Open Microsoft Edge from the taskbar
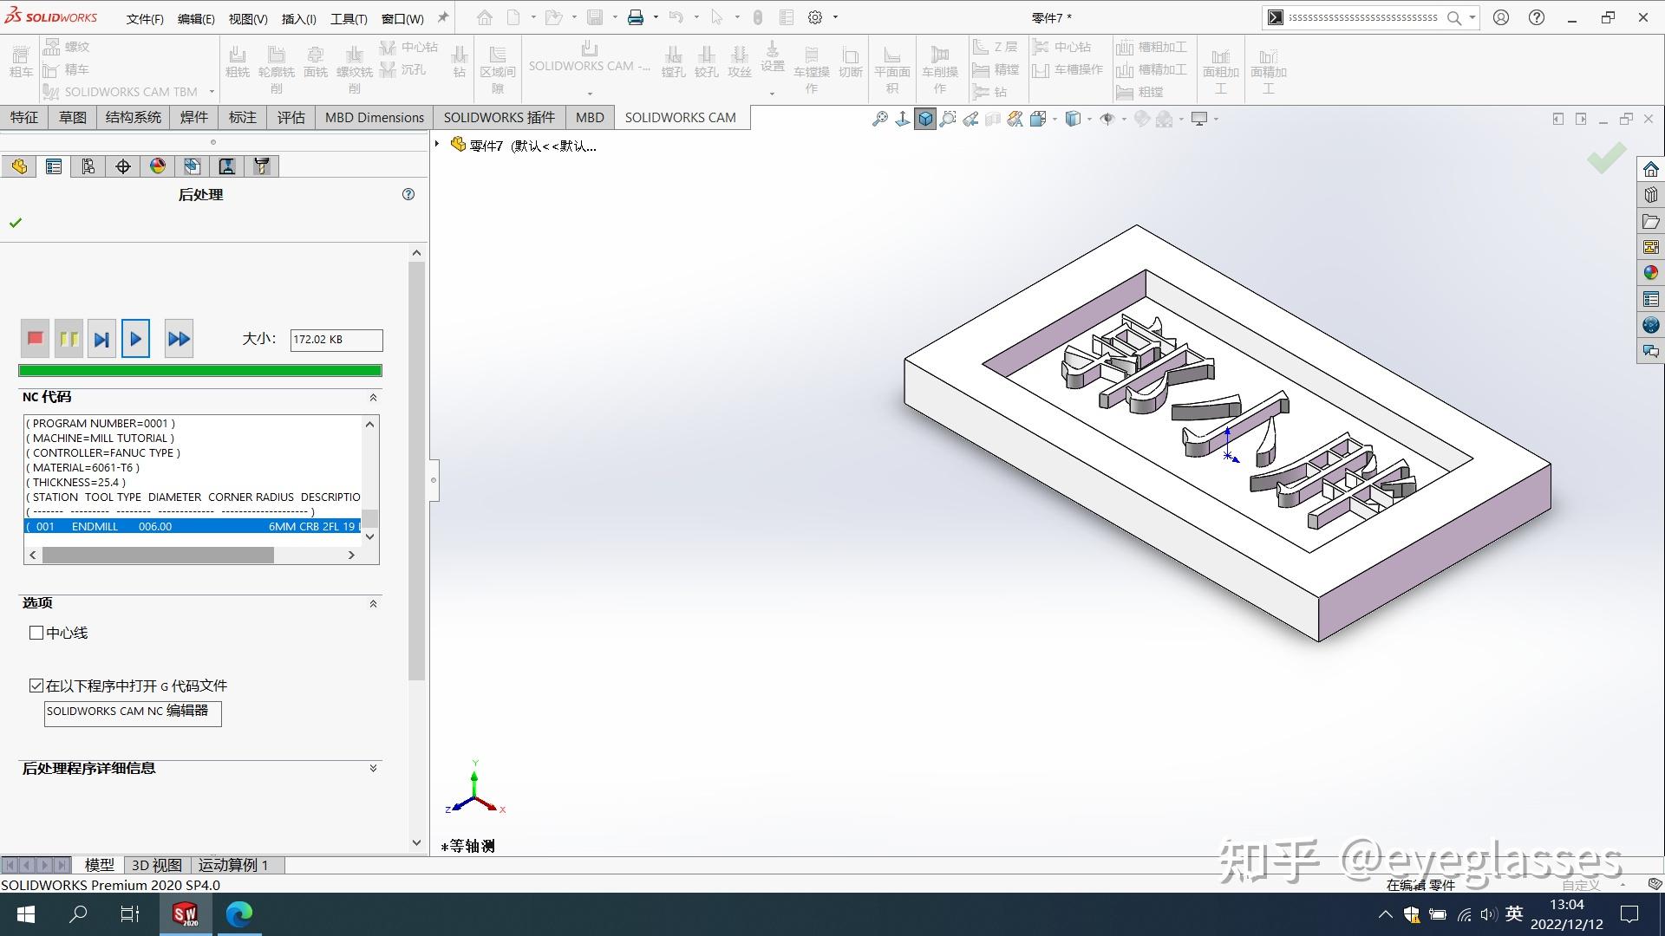Image resolution: width=1665 pixels, height=936 pixels. [x=238, y=913]
